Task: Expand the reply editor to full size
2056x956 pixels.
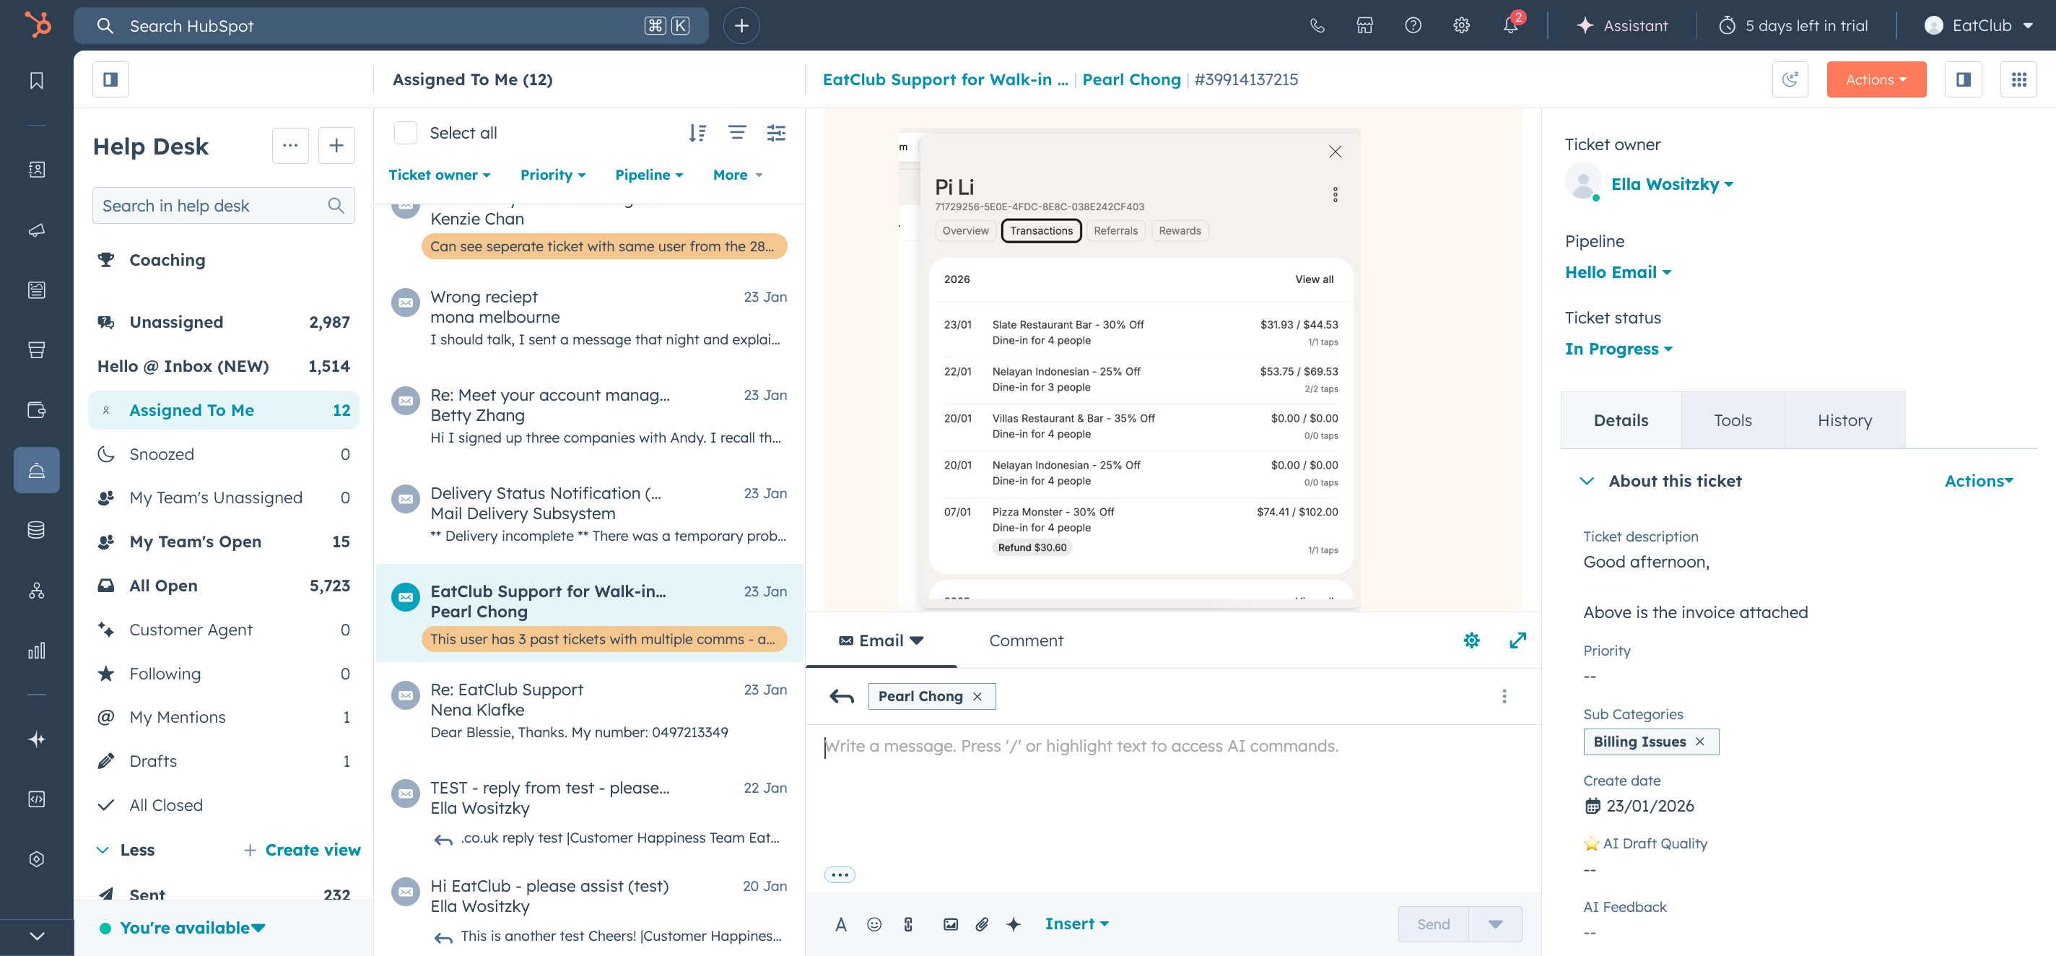Action: click(x=1517, y=640)
